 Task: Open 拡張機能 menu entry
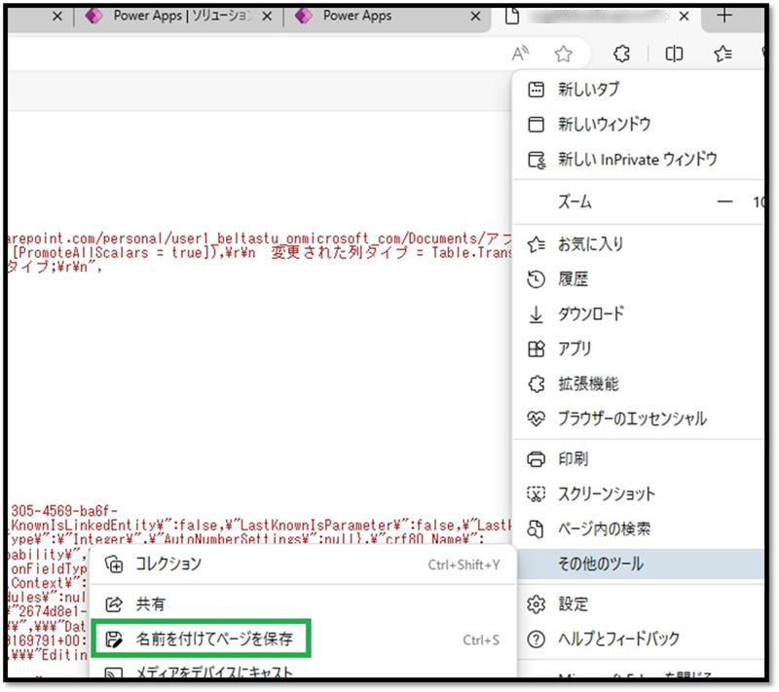tap(639, 383)
